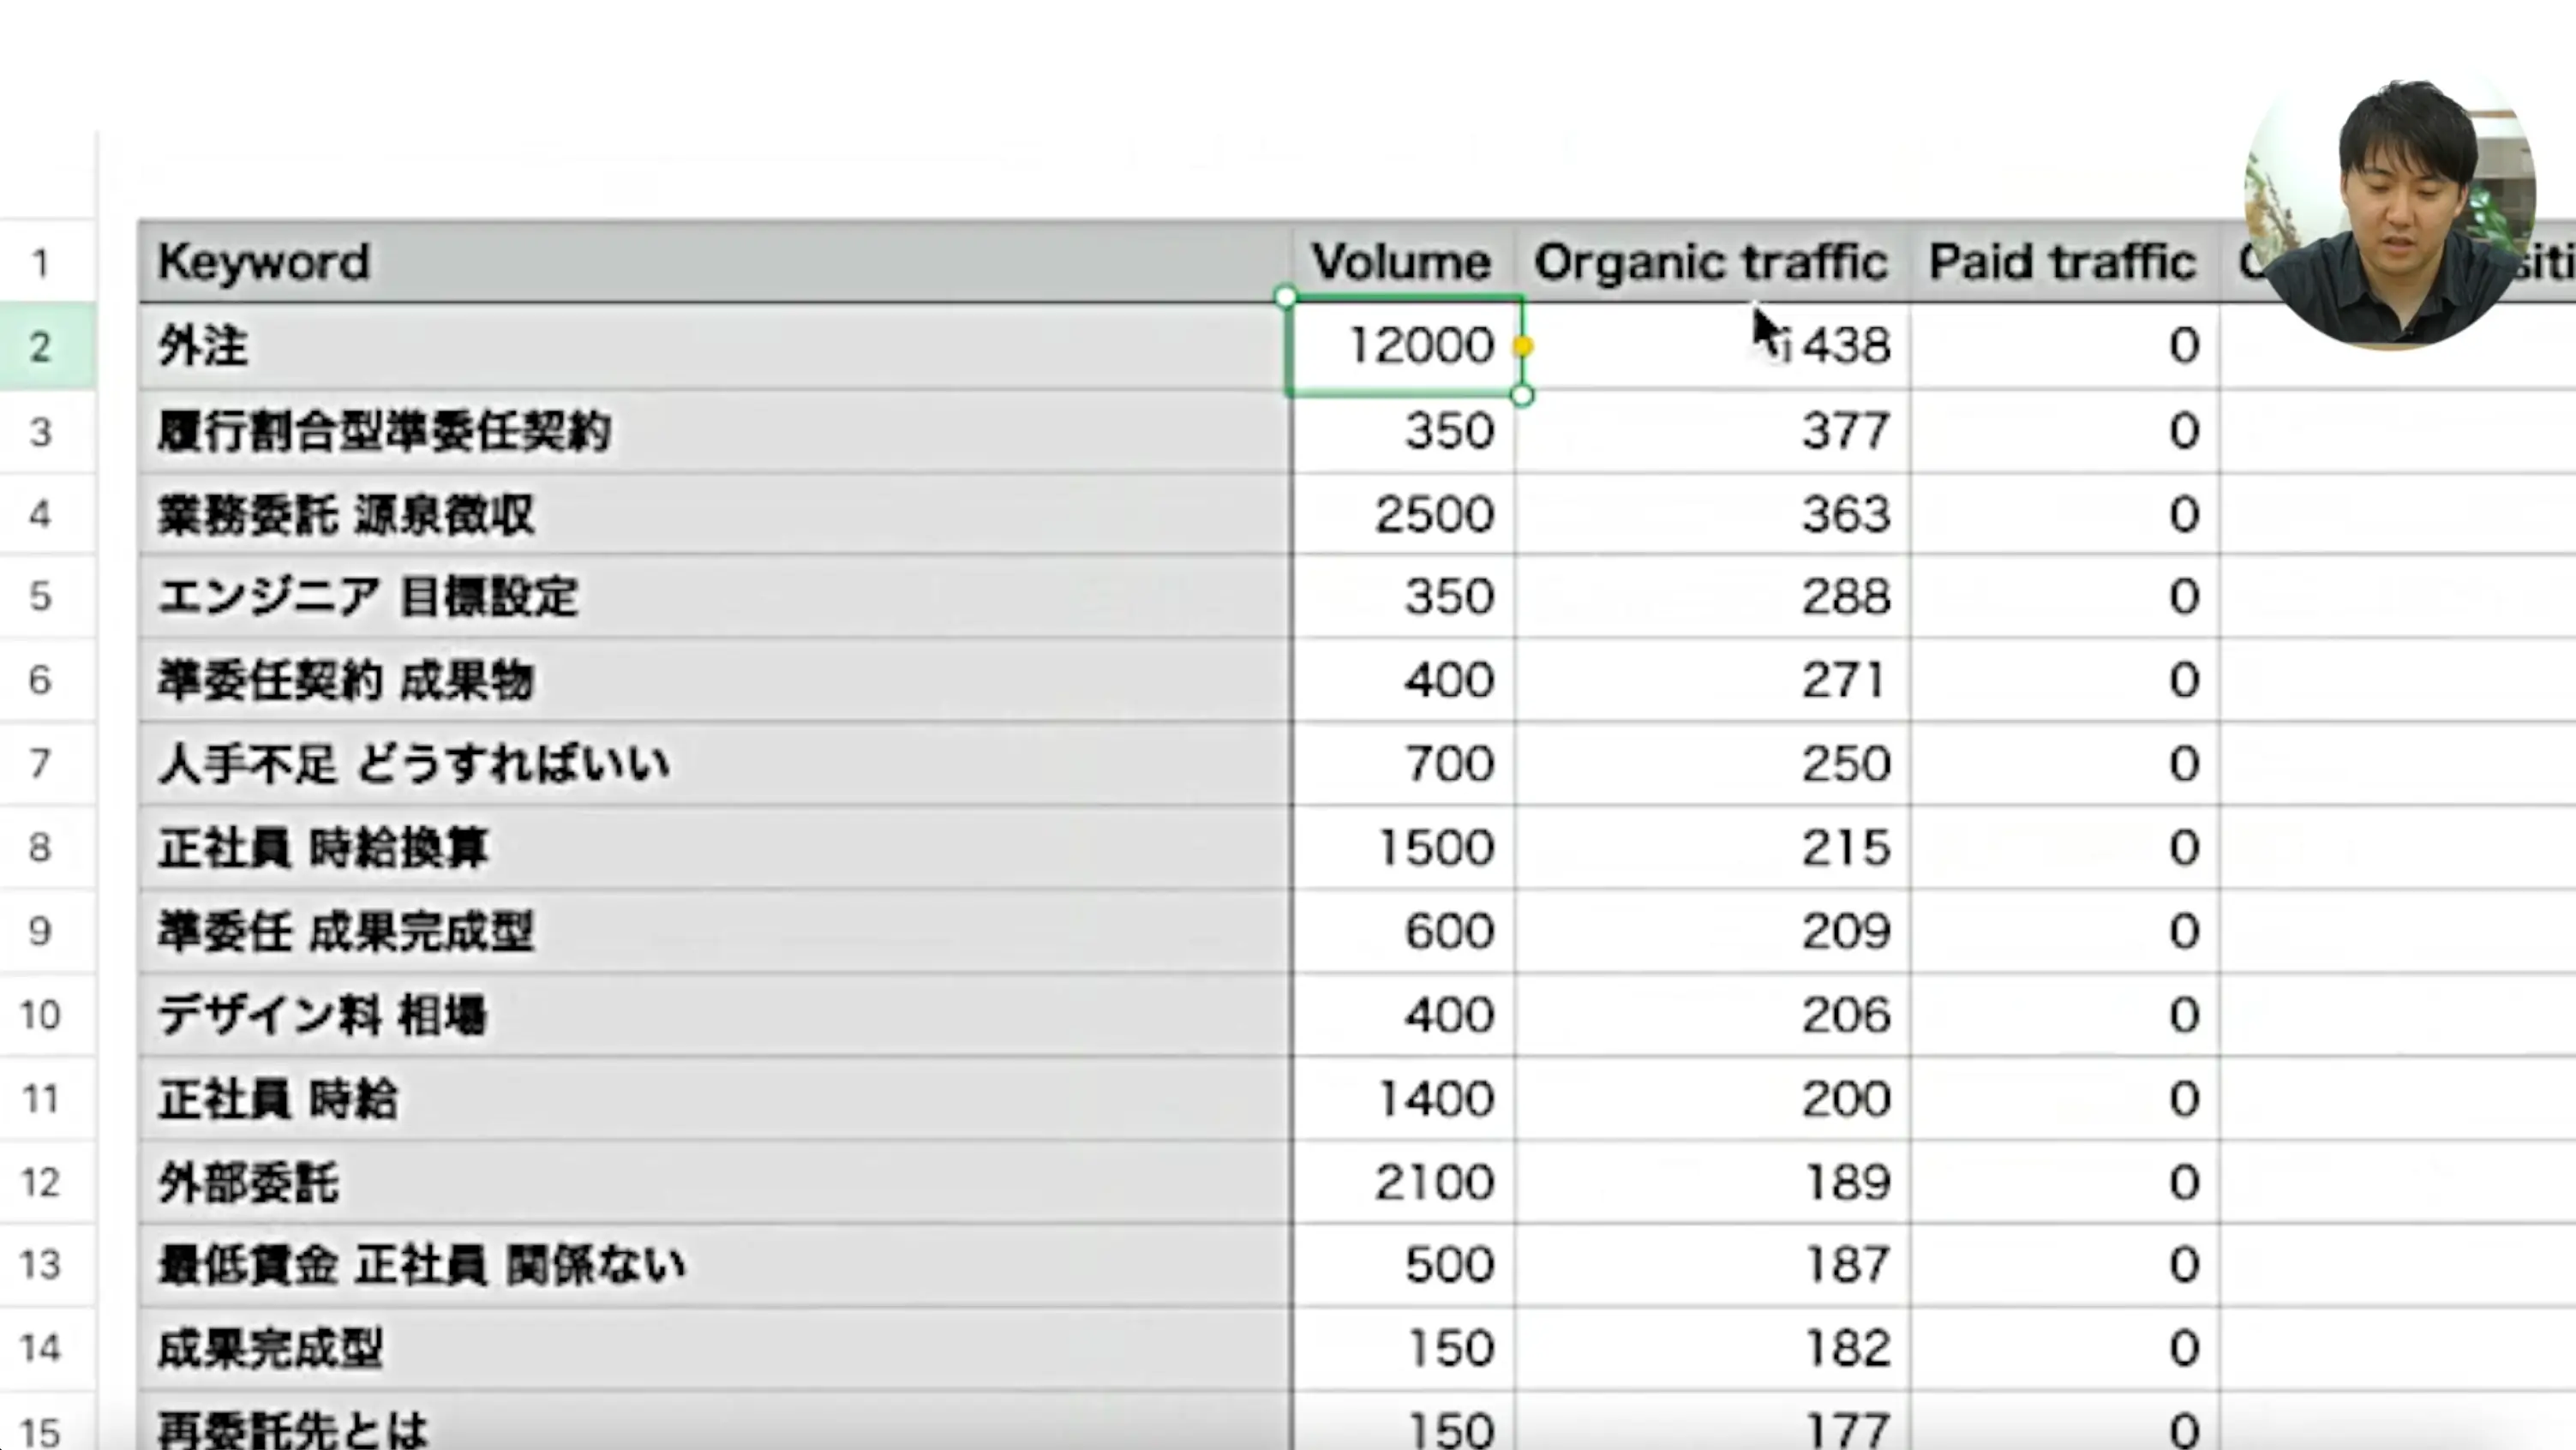
Task: Click row header number 13
Action: [40, 1265]
